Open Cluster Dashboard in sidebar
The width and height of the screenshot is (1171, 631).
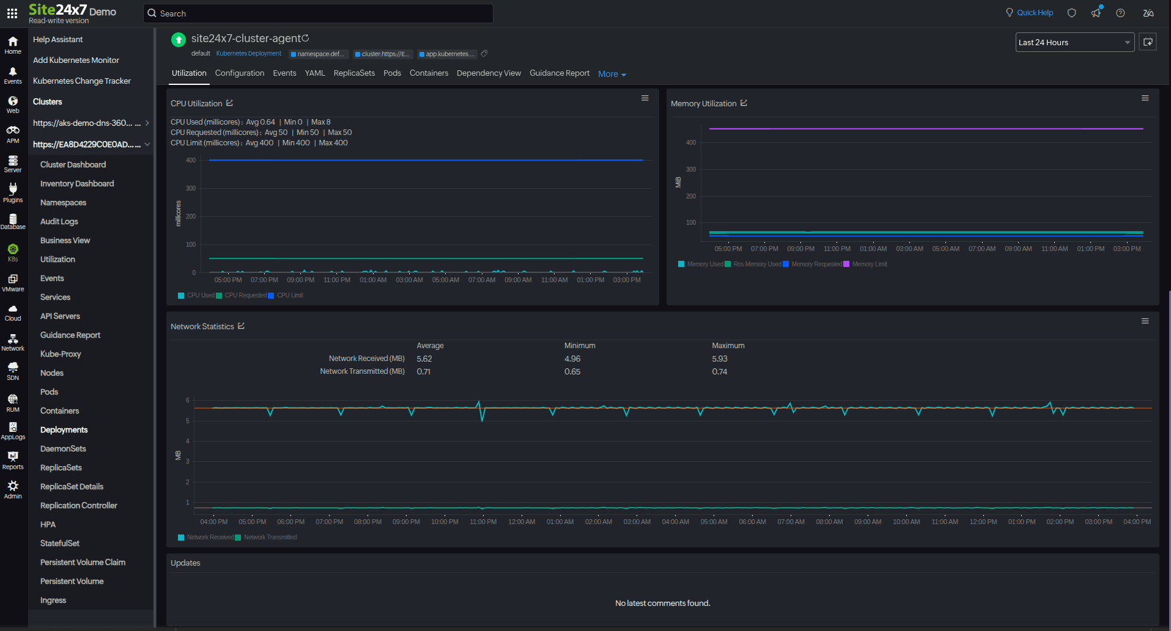click(x=73, y=164)
